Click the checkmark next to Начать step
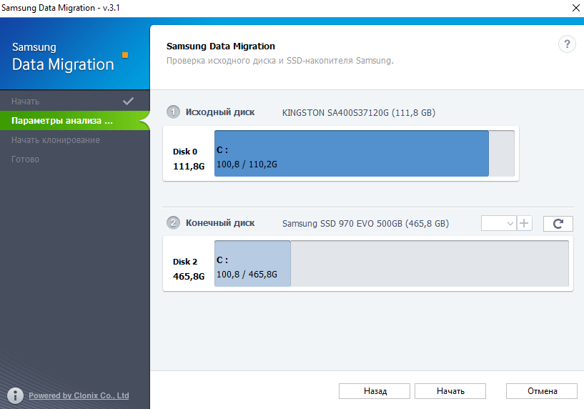Image resolution: width=584 pixels, height=409 pixels. click(129, 101)
